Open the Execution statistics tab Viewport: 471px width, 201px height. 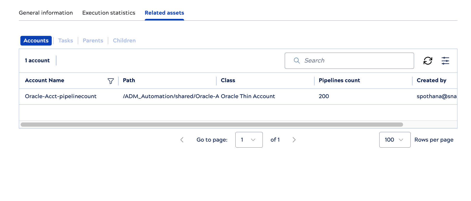tap(108, 13)
